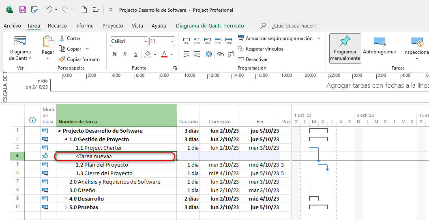
Task: Click the link tasks chain icon
Action: point(220,54)
